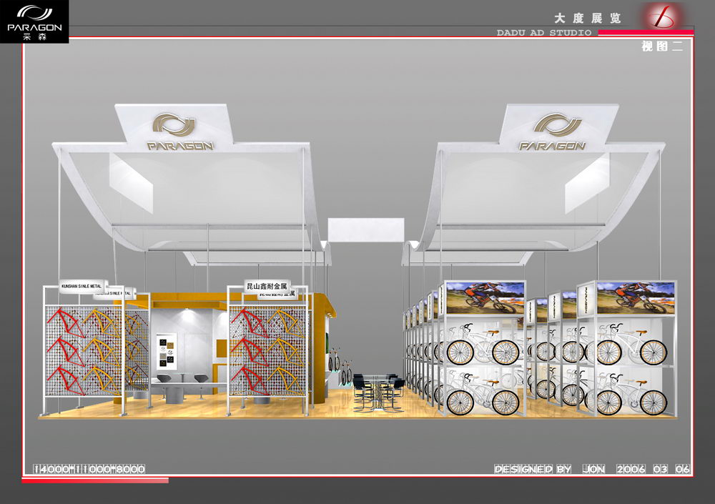
Task: Click the "DESIGNED BY" text
Action: (533, 469)
